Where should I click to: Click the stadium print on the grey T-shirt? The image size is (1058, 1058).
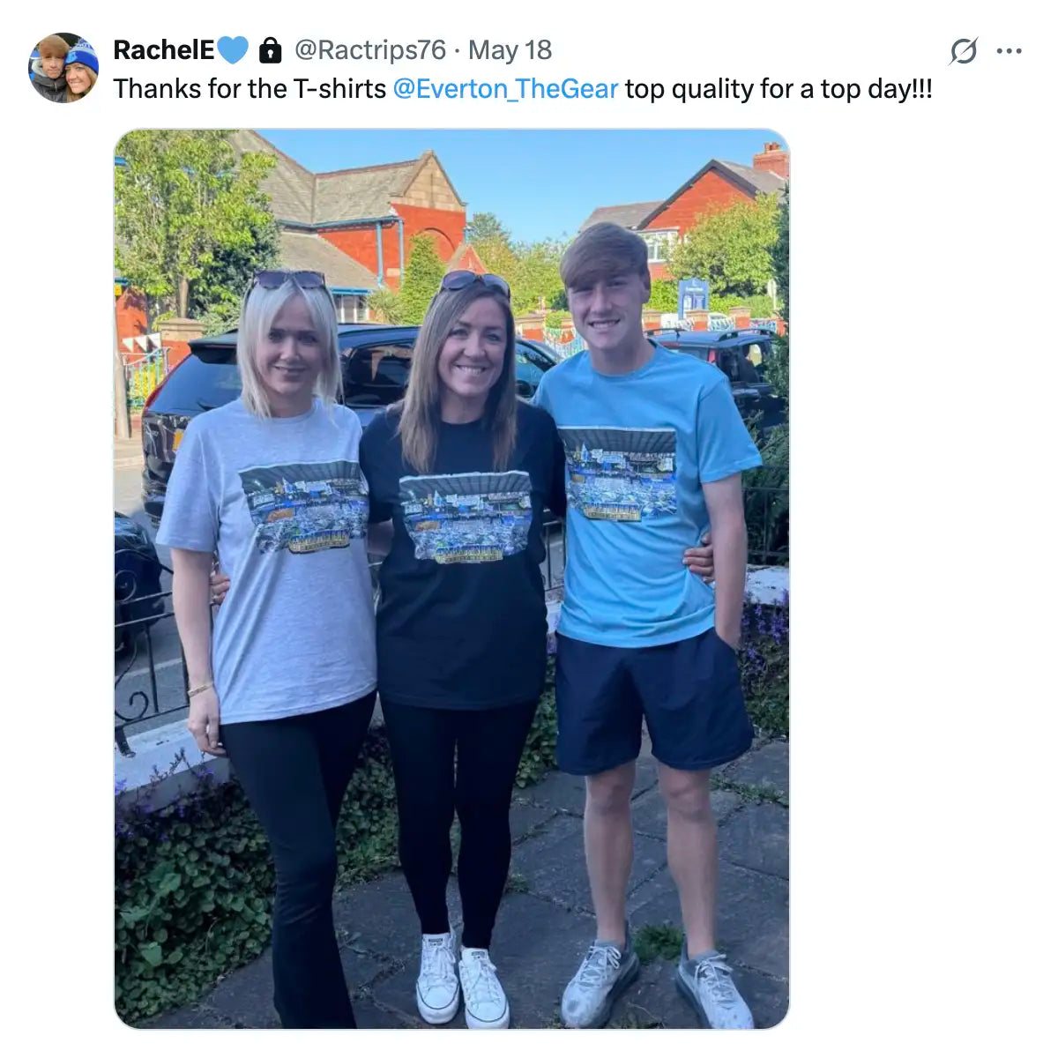(x=304, y=507)
